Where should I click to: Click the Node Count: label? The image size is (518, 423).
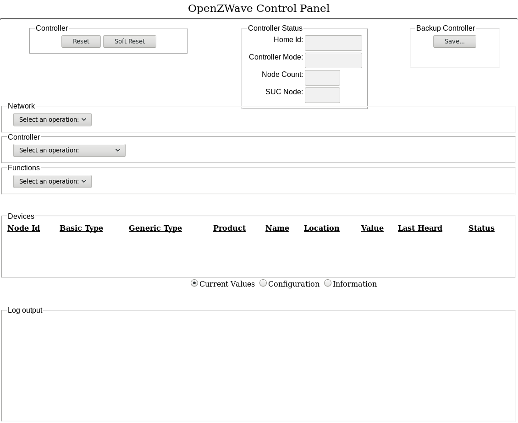(282, 75)
